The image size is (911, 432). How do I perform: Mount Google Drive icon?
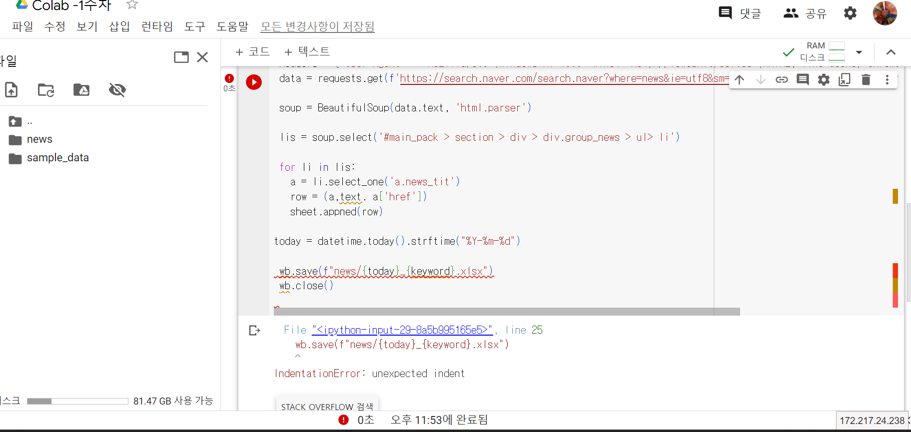point(81,90)
